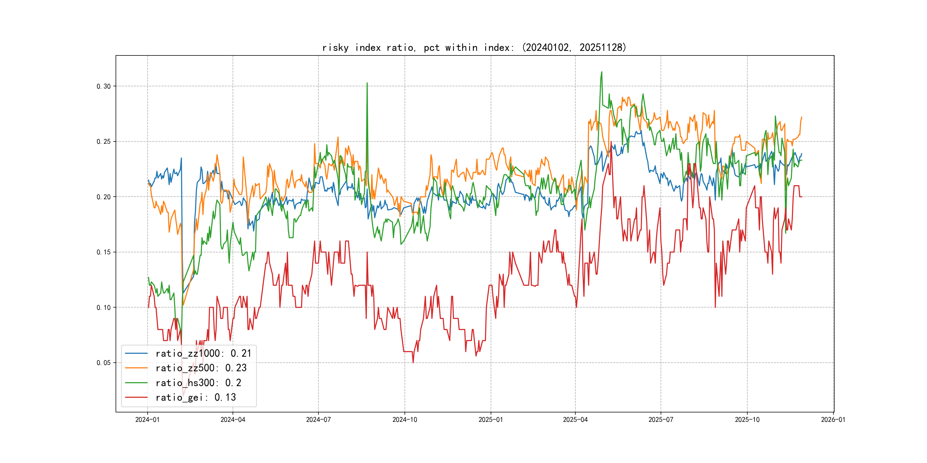Click the 2025-04 x-axis tick label
This screenshot has width=927, height=463.
click(575, 420)
